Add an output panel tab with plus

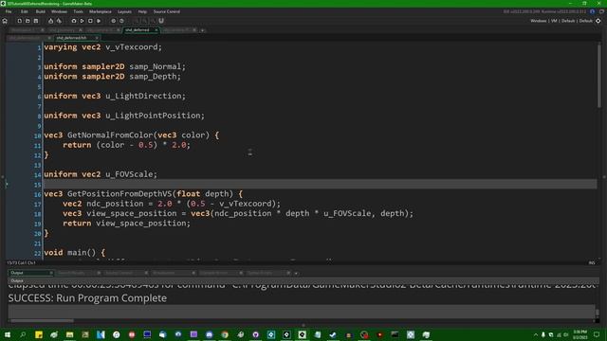point(296,274)
